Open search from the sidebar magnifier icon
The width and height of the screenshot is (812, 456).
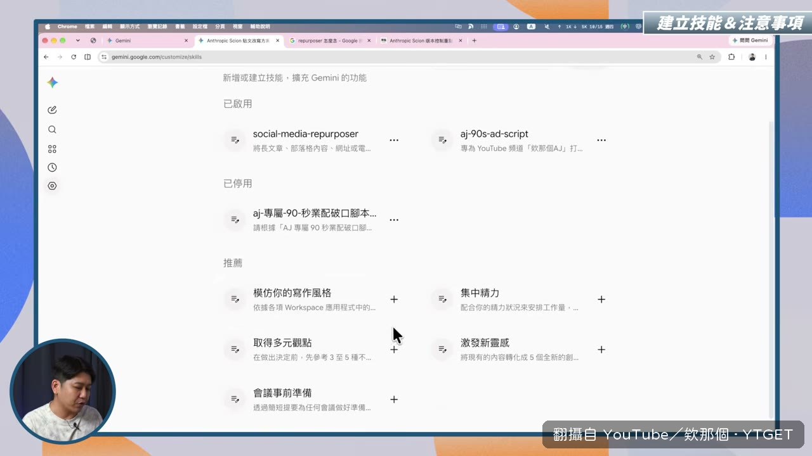pyautogui.click(x=52, y=129)
